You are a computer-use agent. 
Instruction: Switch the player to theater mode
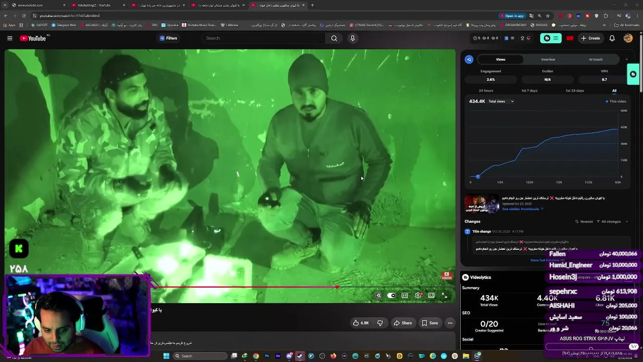click(x=431, y=296)
